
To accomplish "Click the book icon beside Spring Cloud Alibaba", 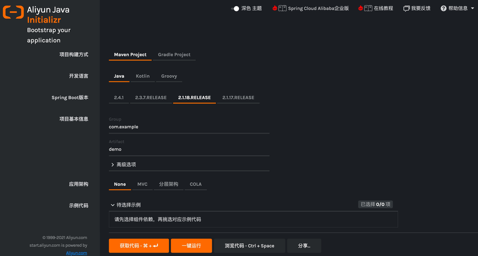I will [282, 8].
